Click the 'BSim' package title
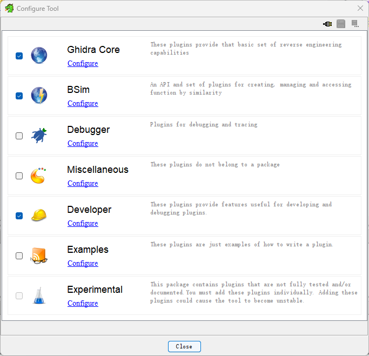 (x=78, y=90)
